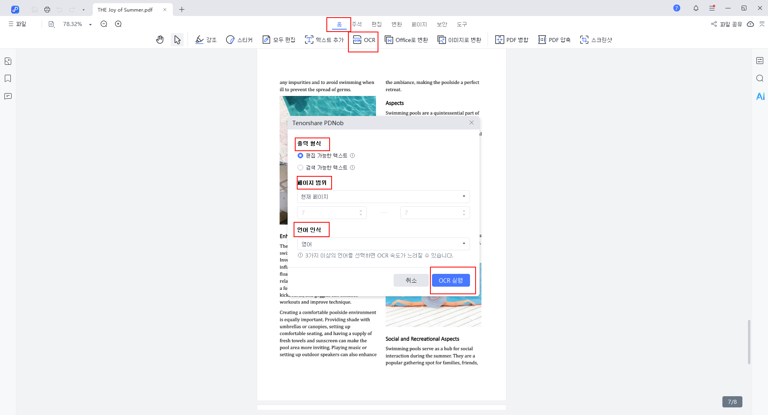Launch the AI assistant icon

click(760, 96)
